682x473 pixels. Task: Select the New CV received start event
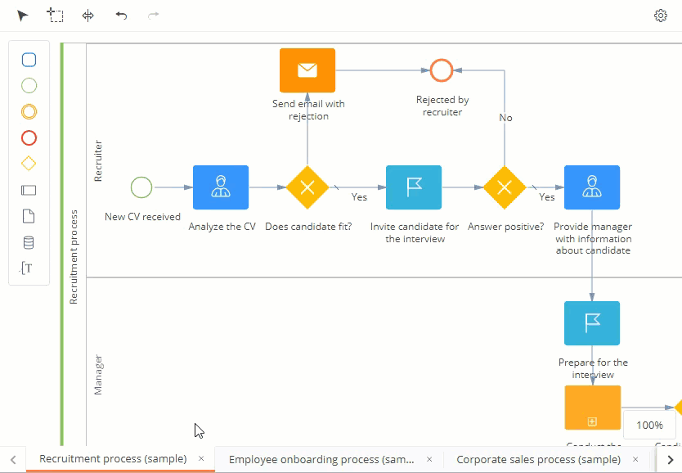(141, 187)
